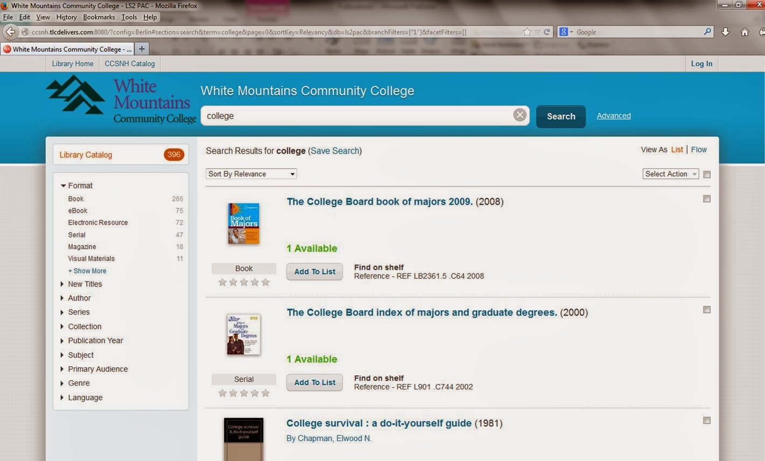This screenshot has width=765, height=461.
Task: Rate the Book of Majors 2009 stars
Action: tap(244, 282)
